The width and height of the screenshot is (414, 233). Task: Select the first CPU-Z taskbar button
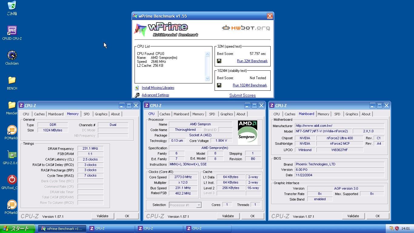tap(111, 229)
